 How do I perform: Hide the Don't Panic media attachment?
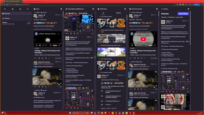(92, 16)
